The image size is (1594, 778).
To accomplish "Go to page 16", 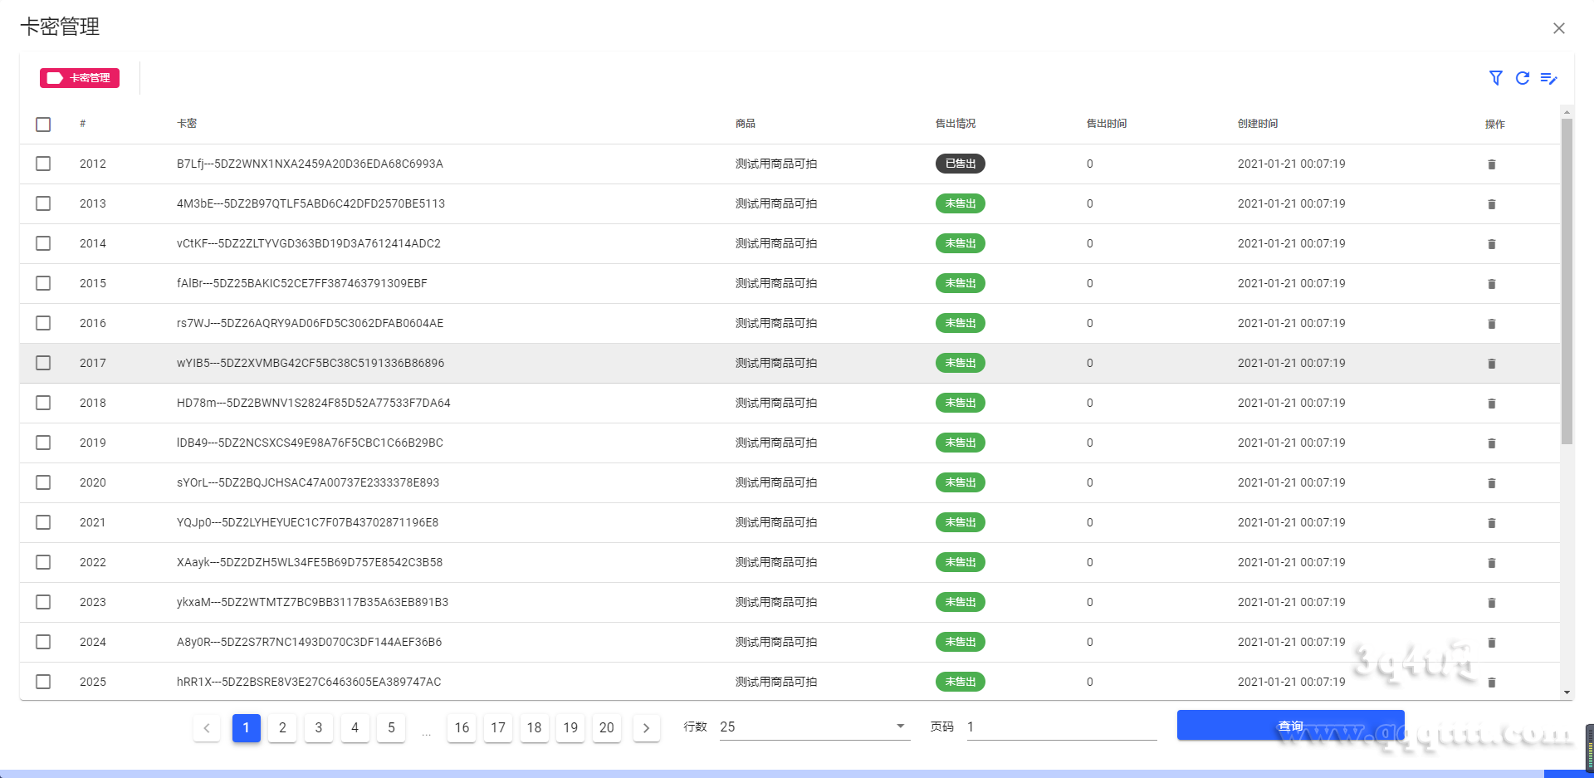I will [462, 728].
